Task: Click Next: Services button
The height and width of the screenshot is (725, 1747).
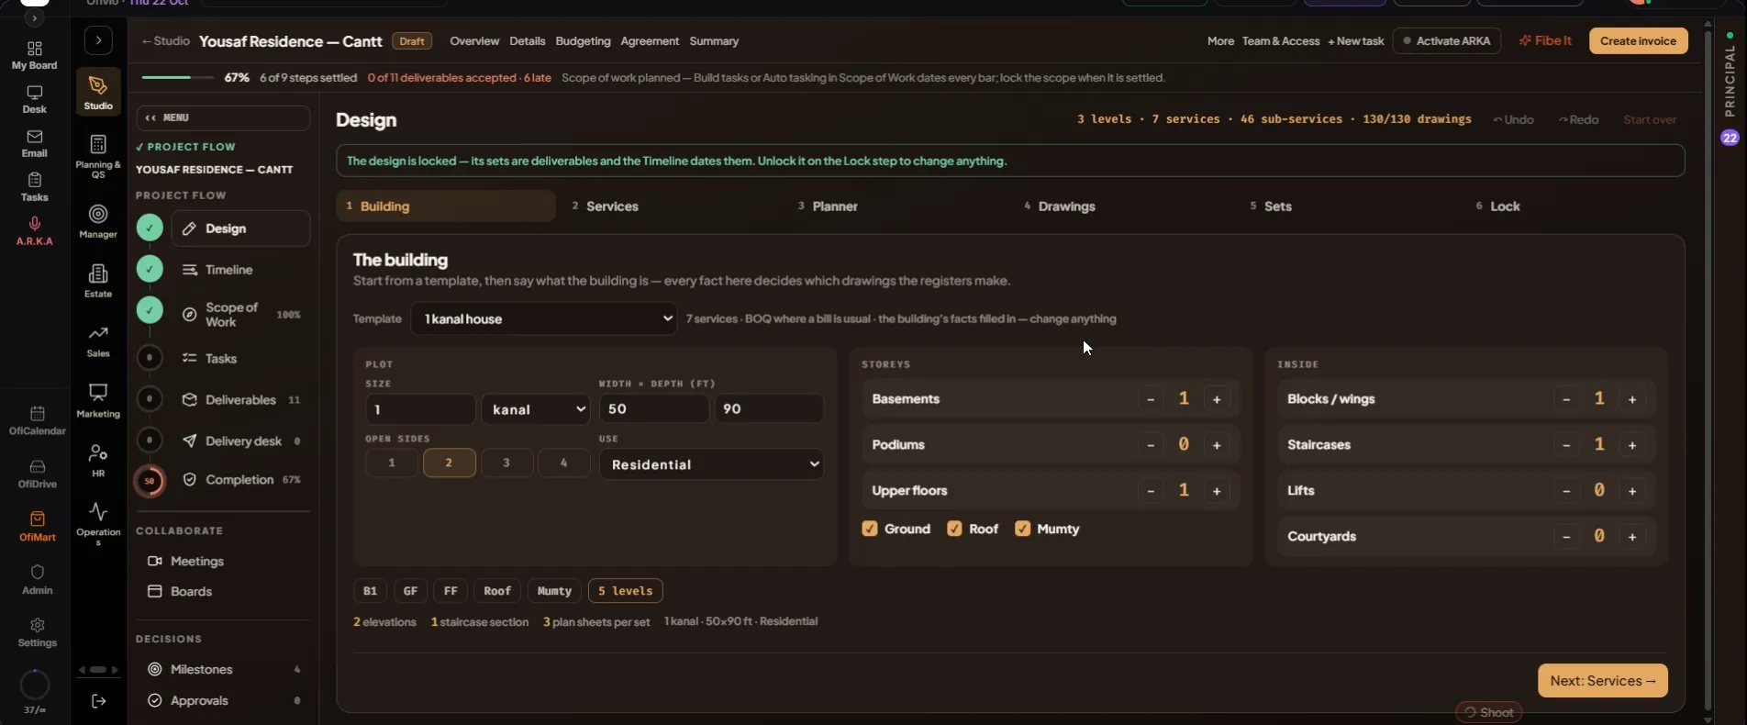Action: coord(1602,681)
